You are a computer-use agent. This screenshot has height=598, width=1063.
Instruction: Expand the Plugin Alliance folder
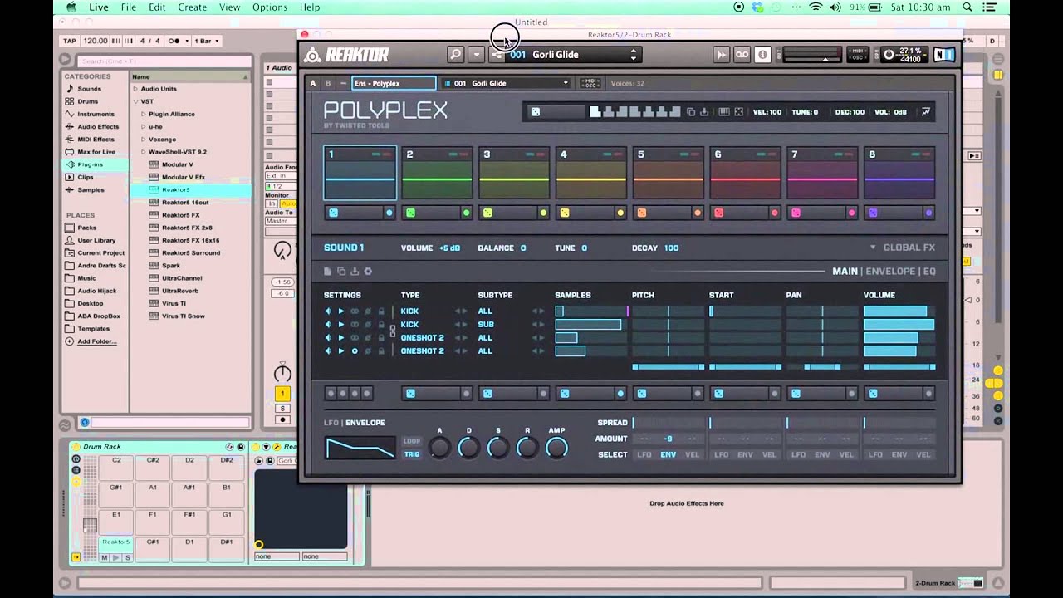(x=144, y=114)
